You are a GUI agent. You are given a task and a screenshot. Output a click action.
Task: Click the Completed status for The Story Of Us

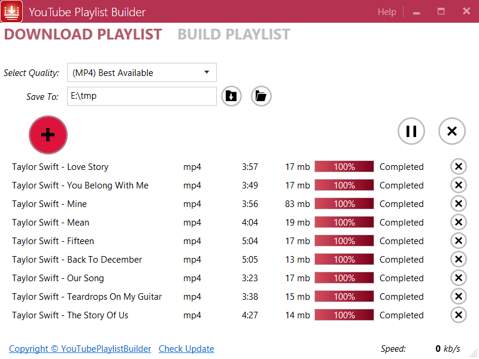click(401, 315)
